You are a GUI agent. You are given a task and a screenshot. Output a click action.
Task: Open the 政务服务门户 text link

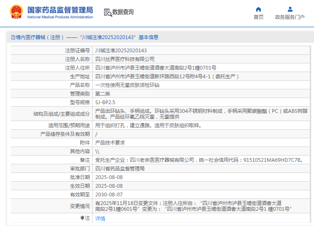coord(290,17)
